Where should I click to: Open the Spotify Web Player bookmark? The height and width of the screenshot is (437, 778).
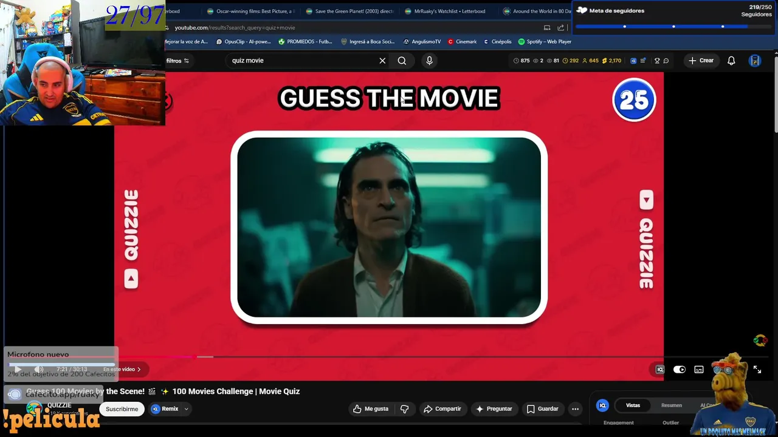[545, 42]
